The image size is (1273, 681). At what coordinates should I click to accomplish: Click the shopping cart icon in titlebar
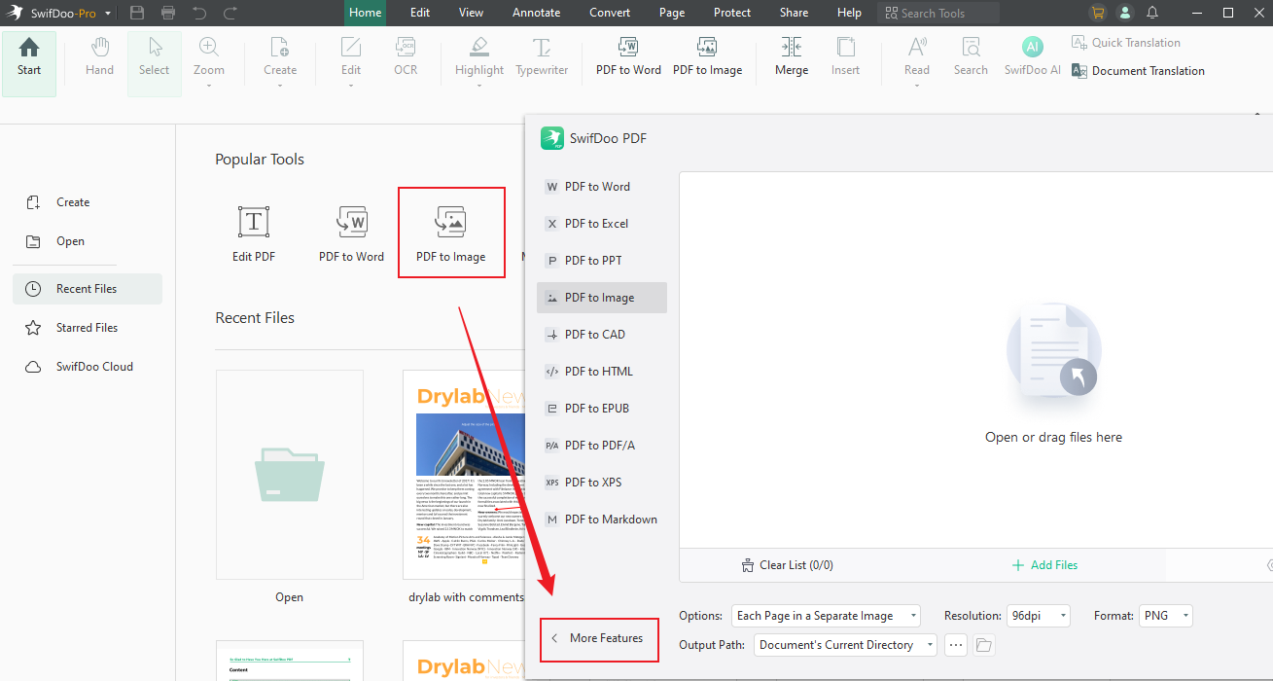1097,13
